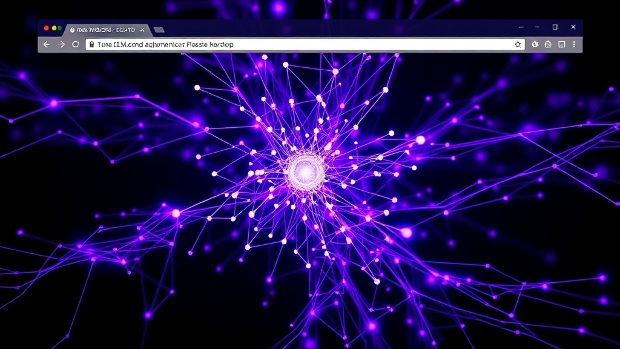Close the active tab with its X
This screenshot has height=349, width=620.
(142, 30)
